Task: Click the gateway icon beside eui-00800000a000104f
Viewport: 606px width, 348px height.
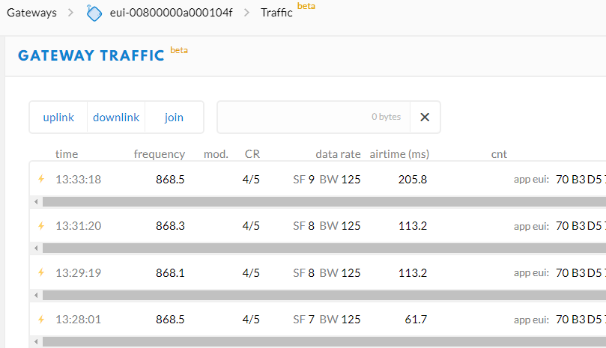Action: click(94, 13)
